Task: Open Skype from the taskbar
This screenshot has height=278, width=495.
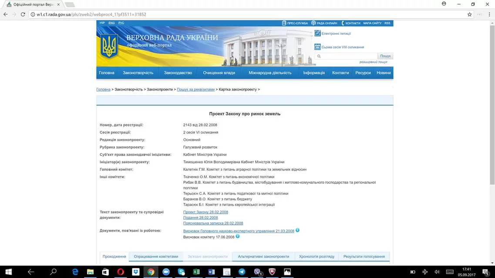Action: point(181,272)
